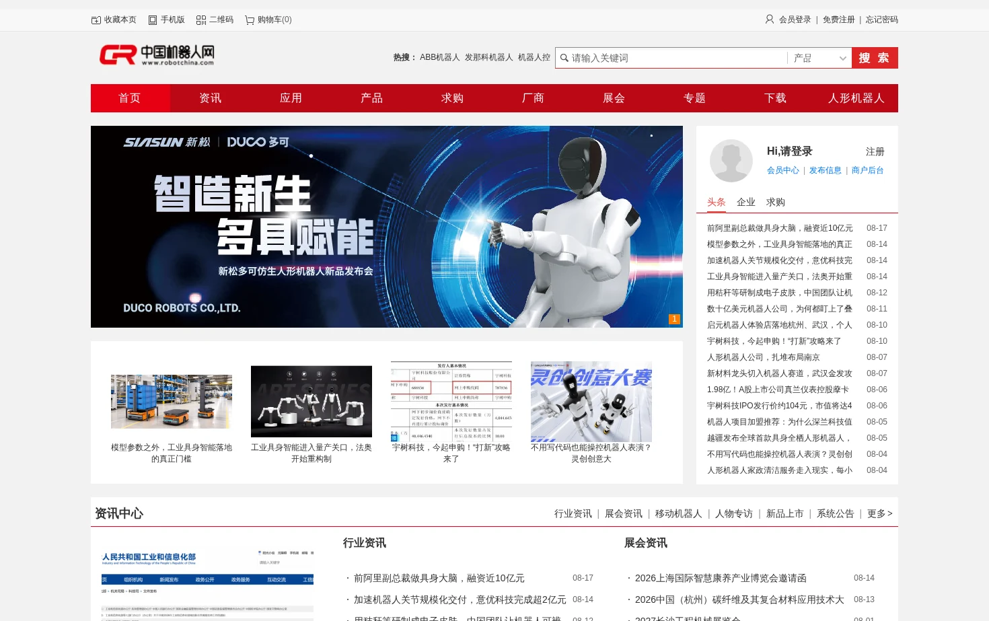Viewport: 989px width, 621px height.
Task: Open the shopping cart icon 购物车
Action: [250, 20]
